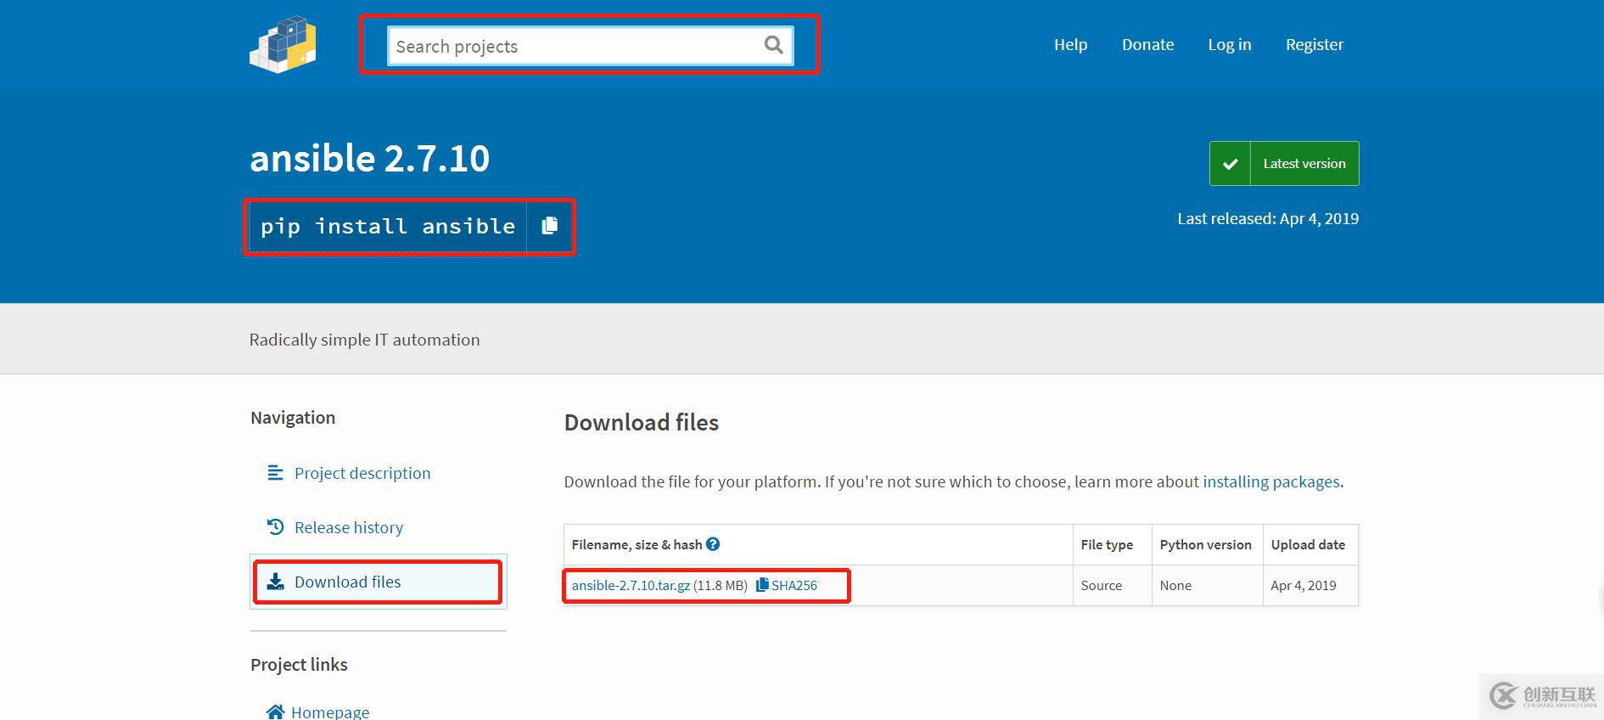Click the Radically simple IT automation text
The height and width of the screenshot is (720, 1604).
[x=365, y=340]
